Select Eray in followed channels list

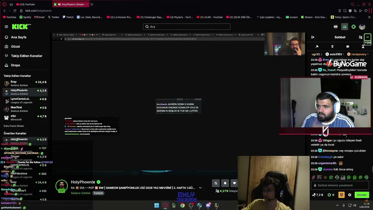click(x=25, y=84)
